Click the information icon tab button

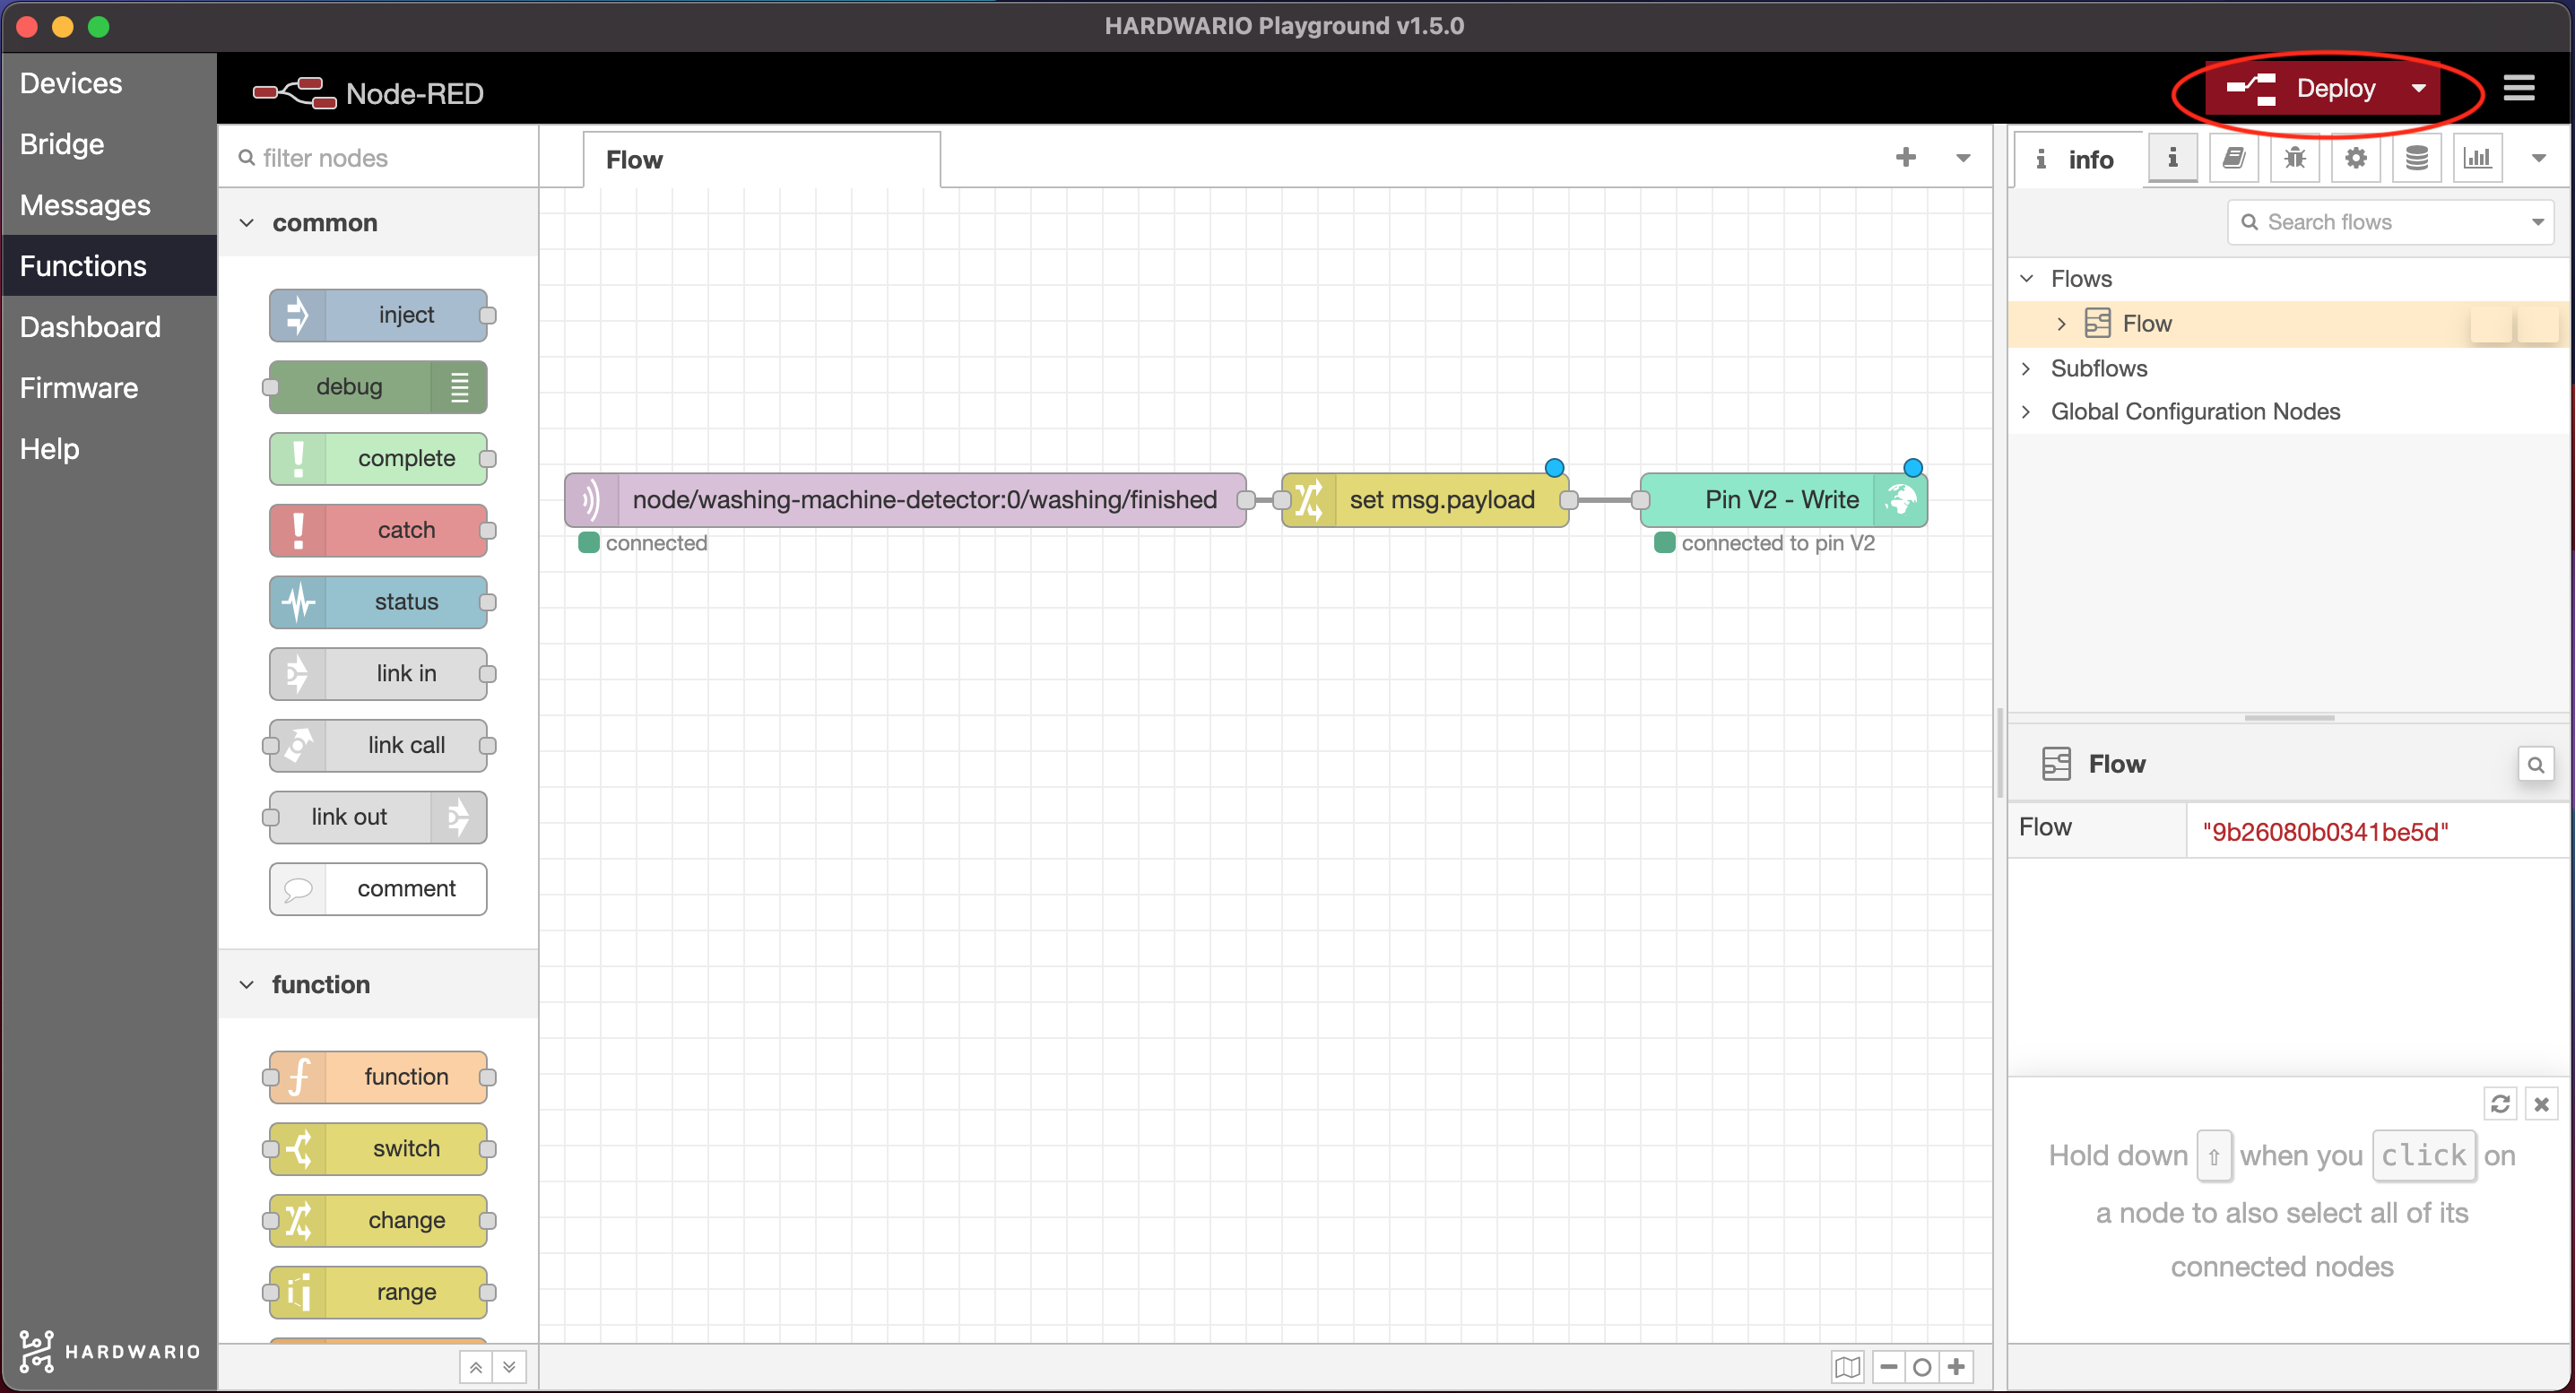pos(2172,158)
